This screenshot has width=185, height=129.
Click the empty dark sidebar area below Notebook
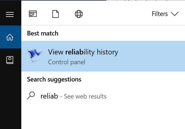coord(10,99)
